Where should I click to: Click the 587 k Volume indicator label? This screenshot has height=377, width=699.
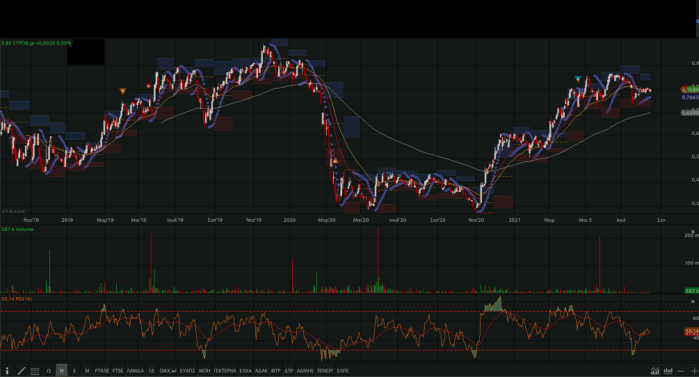(x=17, y=229)
